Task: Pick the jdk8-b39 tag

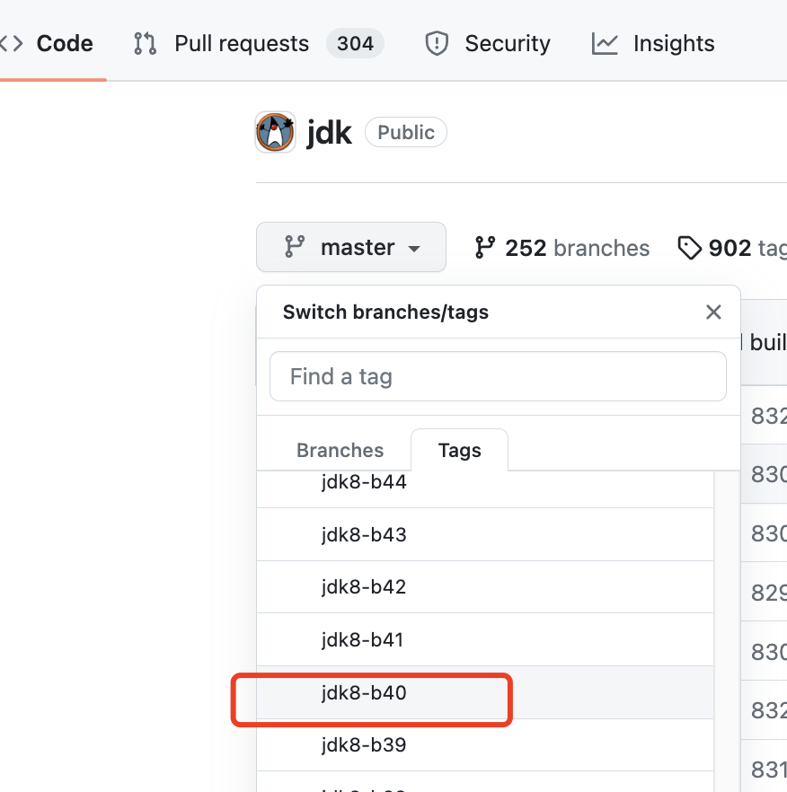Action: click(x=364, y=744)
